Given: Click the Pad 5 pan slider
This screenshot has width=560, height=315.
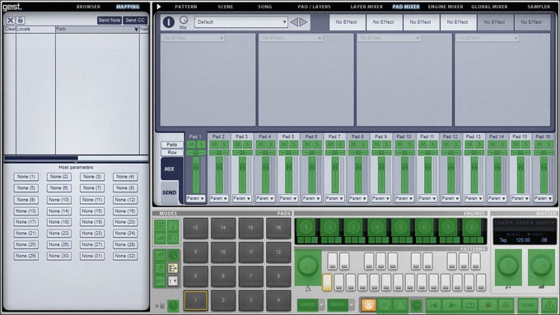Looking at the screenshot, I should (288, 153).
